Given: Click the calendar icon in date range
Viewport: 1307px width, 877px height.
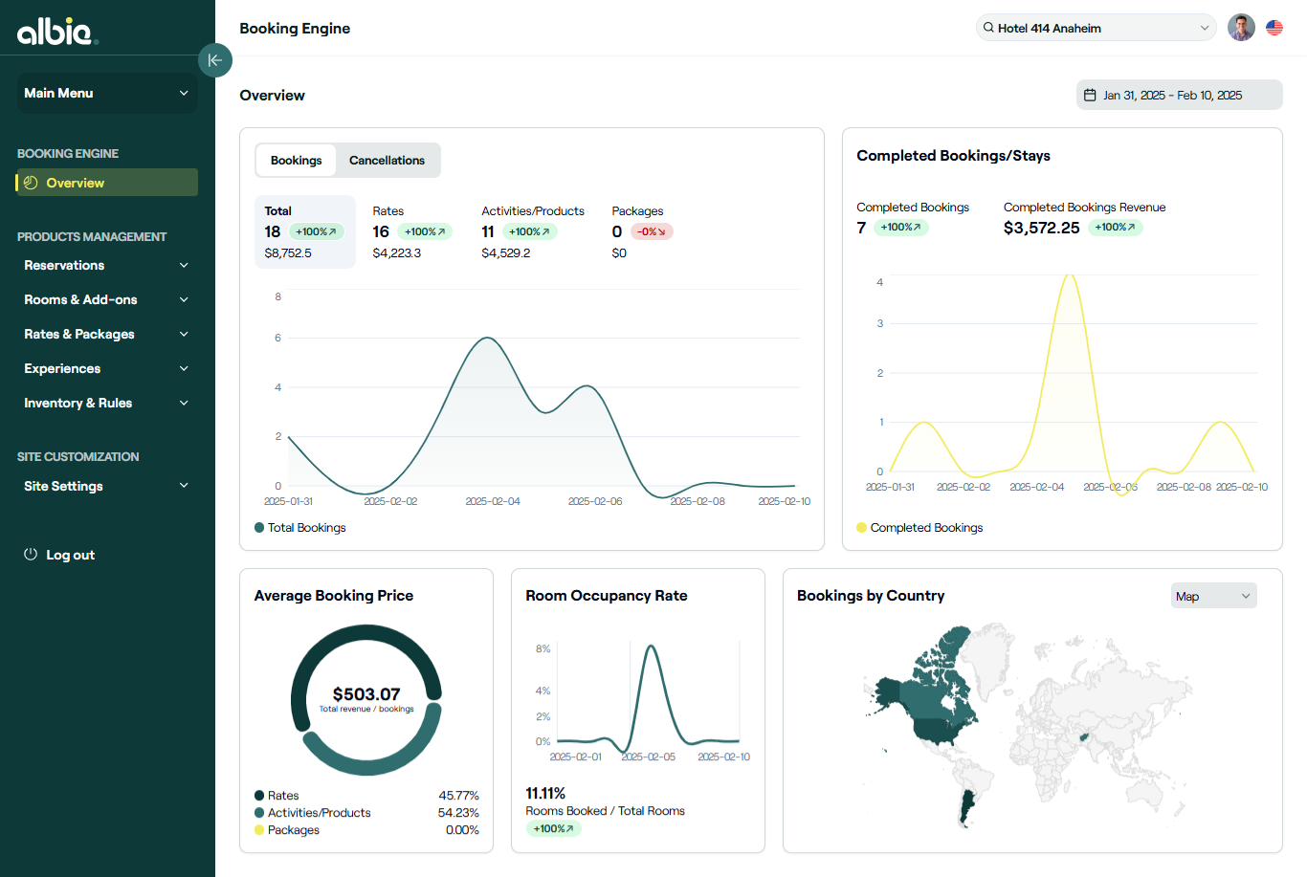Looking at the screenshot, I should click(1089, 95).
